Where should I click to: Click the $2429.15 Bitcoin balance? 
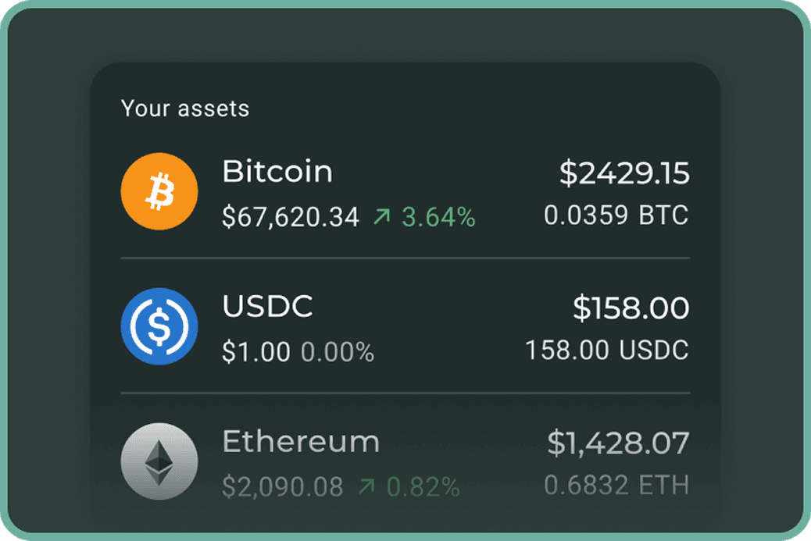625,173
